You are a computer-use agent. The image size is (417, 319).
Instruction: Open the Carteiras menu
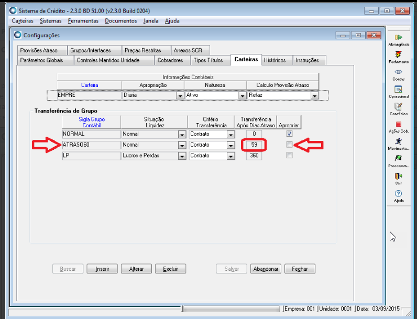pyautogui.click(x=23, y=21)
